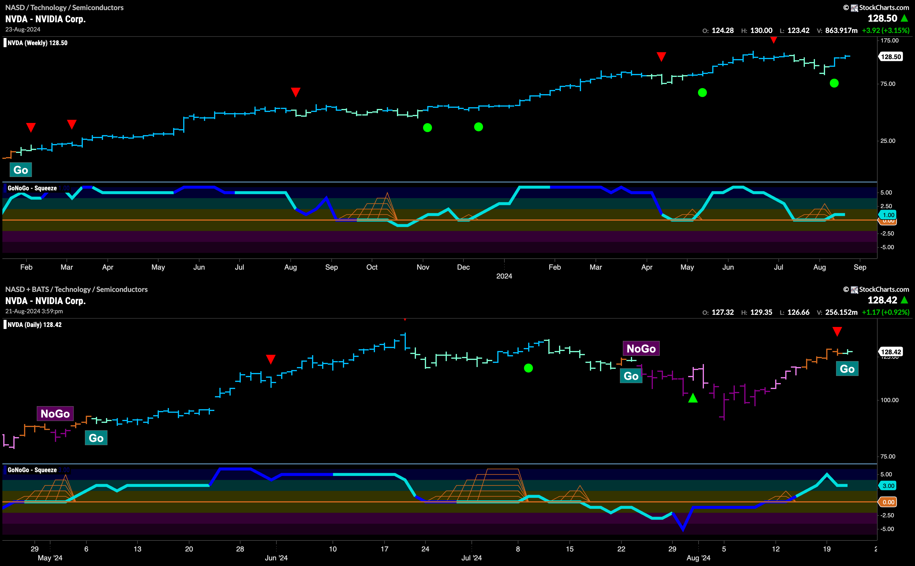Click the 175.00 label on weekly price axis

coord(889,40)
